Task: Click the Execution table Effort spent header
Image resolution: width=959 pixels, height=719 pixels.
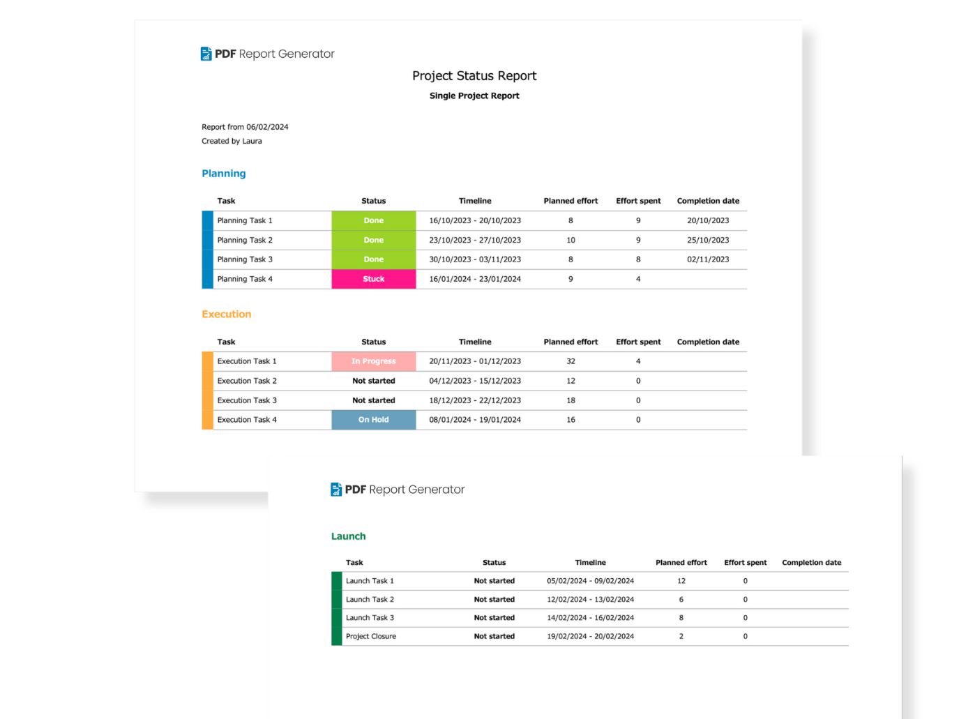Action: 638,342
